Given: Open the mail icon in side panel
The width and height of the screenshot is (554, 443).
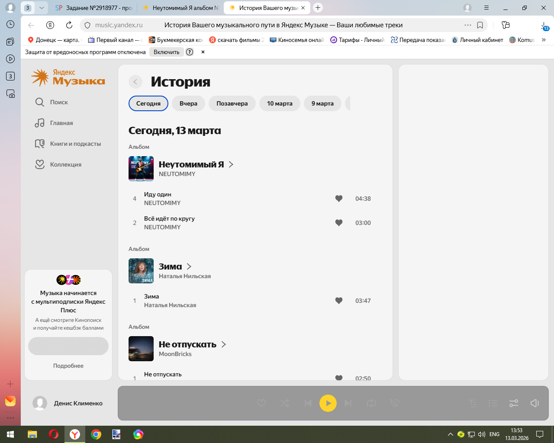Looking at the screenshot, I should click(10, 401).
